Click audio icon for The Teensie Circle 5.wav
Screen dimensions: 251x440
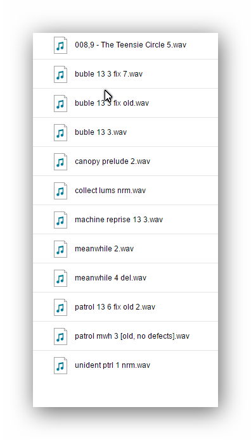[x=60, y=45]
